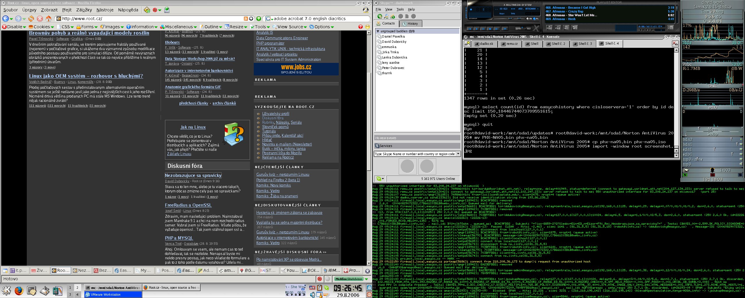Click the RSS feed icon in address bar

tap(246, 19)
